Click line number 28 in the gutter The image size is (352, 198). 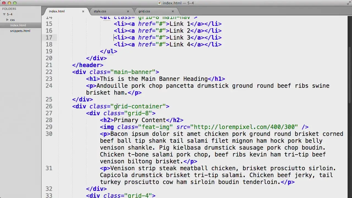(49, 120)
